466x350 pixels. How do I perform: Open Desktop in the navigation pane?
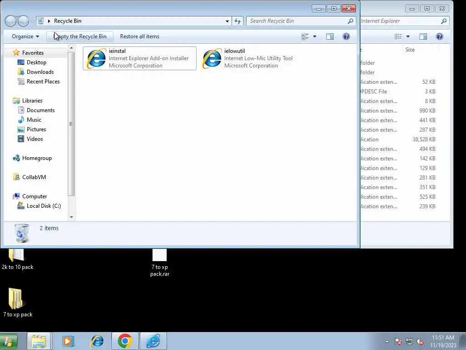pos(36,62)
